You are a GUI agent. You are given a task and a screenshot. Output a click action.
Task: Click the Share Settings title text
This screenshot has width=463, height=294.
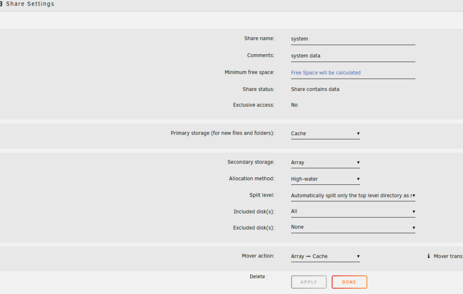point(30,4)
